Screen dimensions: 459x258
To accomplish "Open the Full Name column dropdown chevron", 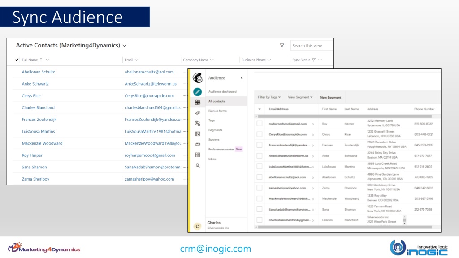I will (48, 60).
